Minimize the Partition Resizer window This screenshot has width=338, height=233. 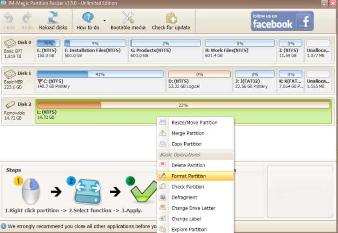pyautogui.click(x=324, y=3)
